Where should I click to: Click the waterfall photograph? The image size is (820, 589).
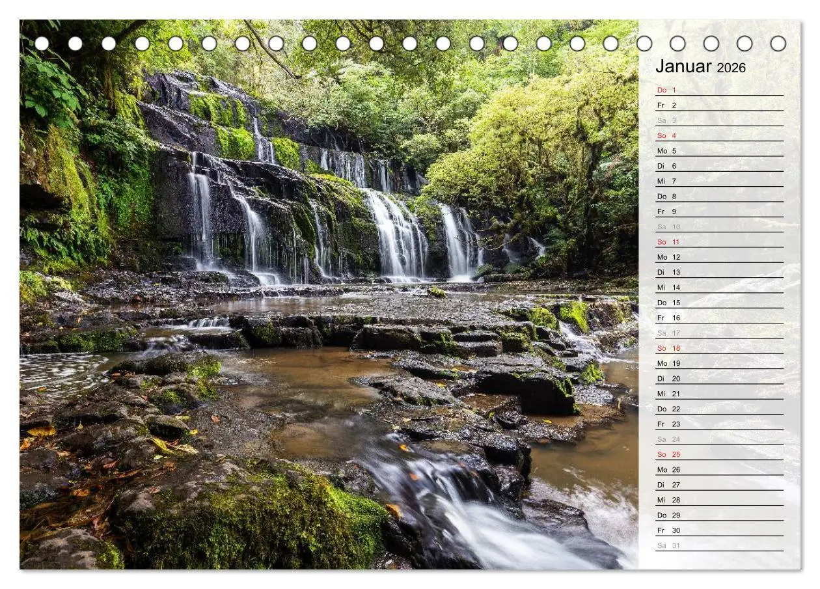pyautogui.click(x=329, y=295)
